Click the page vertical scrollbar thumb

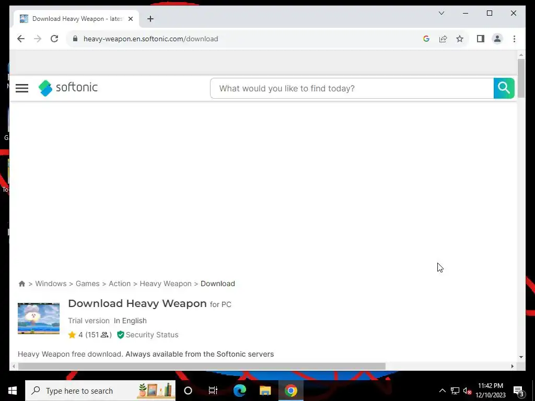521,78
